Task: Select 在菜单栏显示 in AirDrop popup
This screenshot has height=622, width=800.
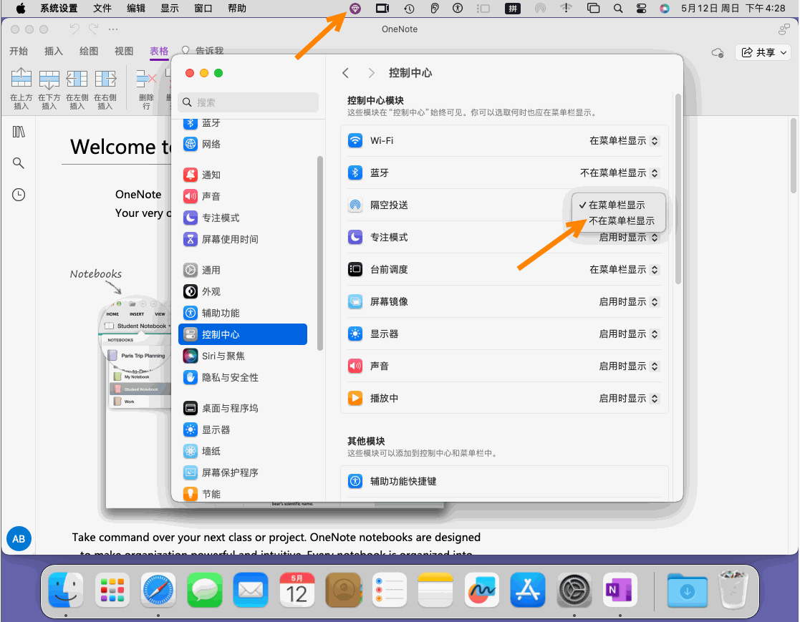Action: point(618,205)
